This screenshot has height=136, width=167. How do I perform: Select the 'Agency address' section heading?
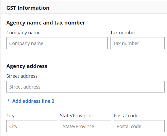tap(27, 66)
